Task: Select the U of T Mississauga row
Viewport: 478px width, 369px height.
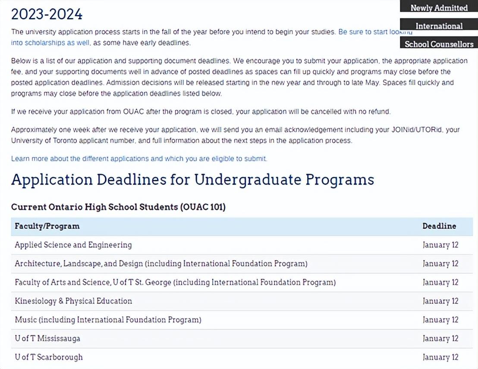Action: point(47,338)
